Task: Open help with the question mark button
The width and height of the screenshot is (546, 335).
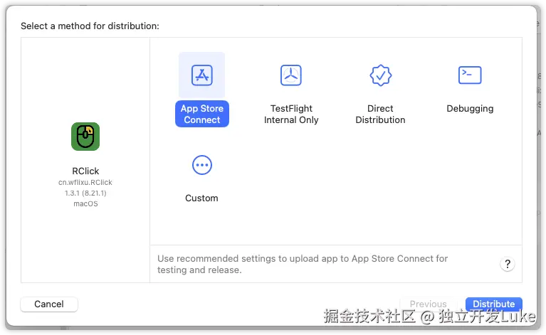Action: tap(508, 265)
